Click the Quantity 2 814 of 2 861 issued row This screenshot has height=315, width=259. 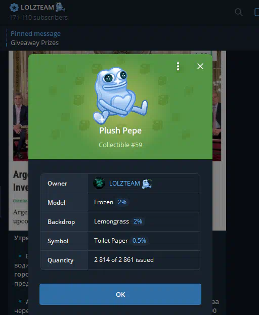120,260
